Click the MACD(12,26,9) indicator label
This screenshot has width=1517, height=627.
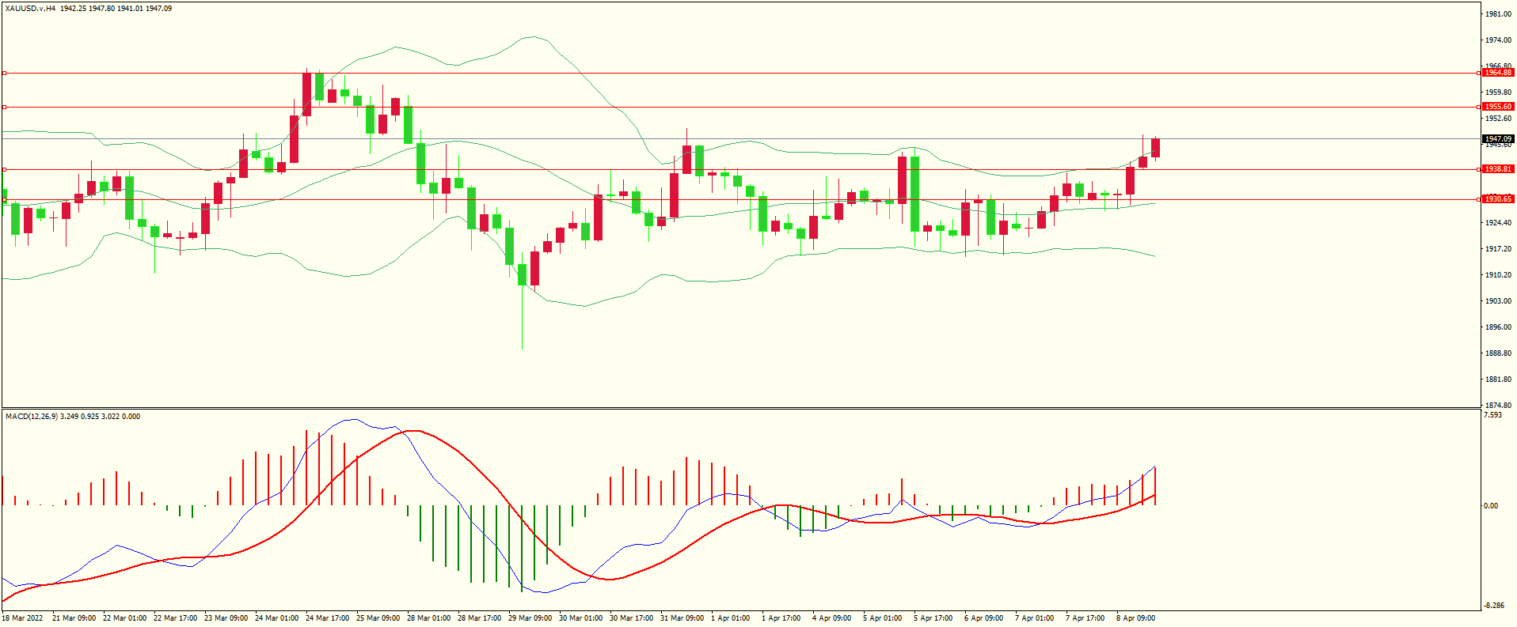(x=32, y=417)
